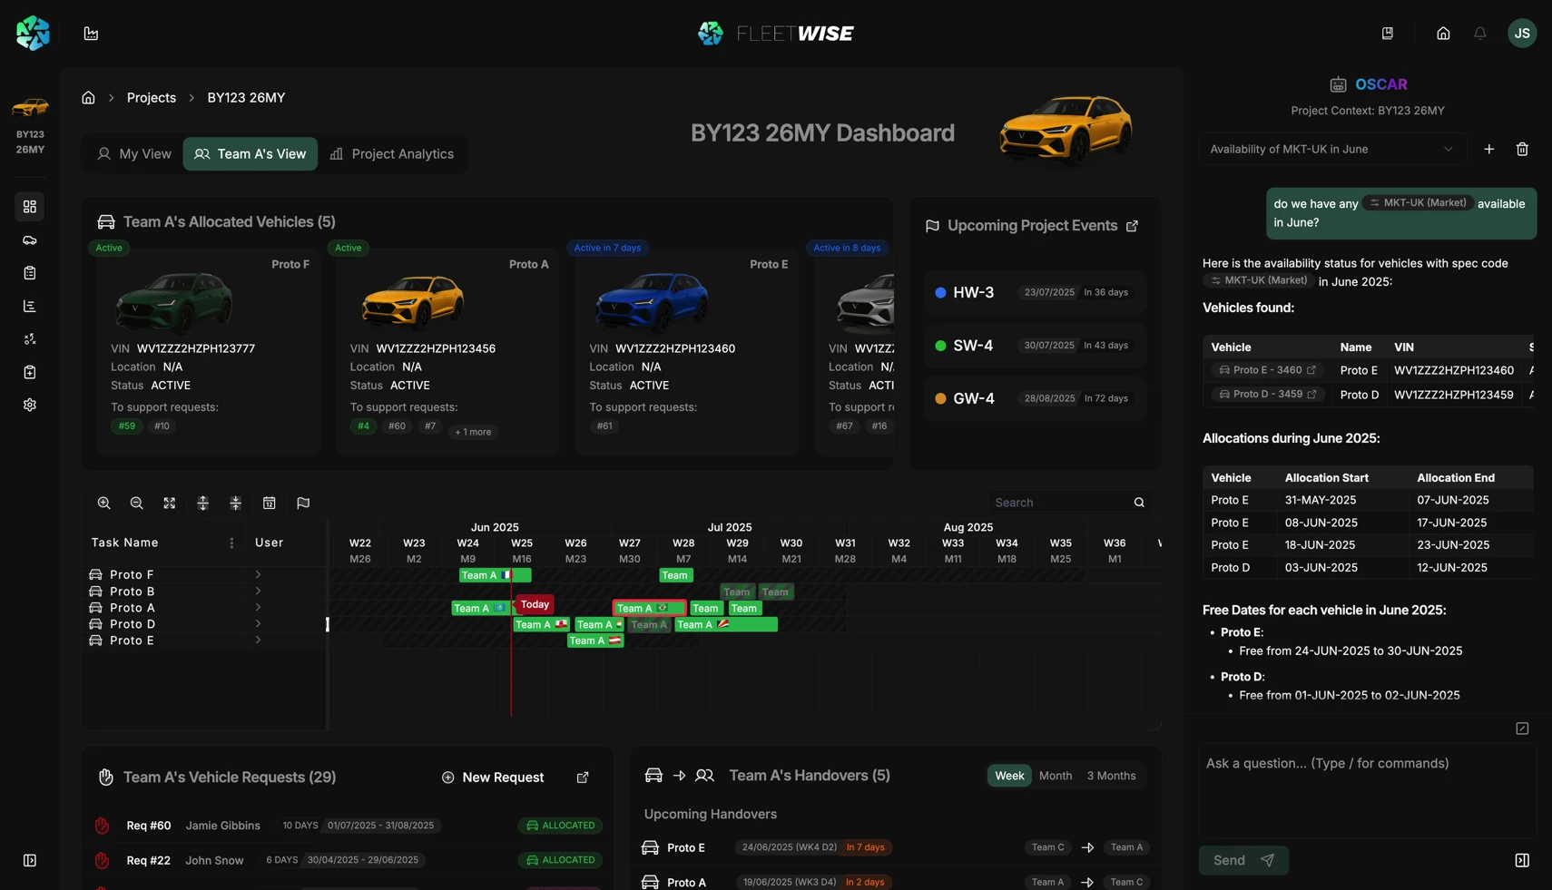Expand the Proto A row
This screenshot has height=890, width=1552.
[x=259, y=607]
